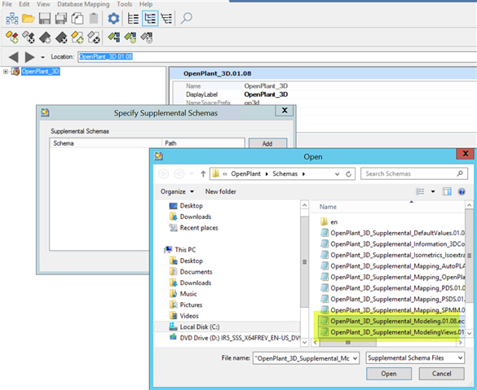Viewport: 477px width, 390px height.
Task: Refresh the Schemas folder listing
Action: 349,174
